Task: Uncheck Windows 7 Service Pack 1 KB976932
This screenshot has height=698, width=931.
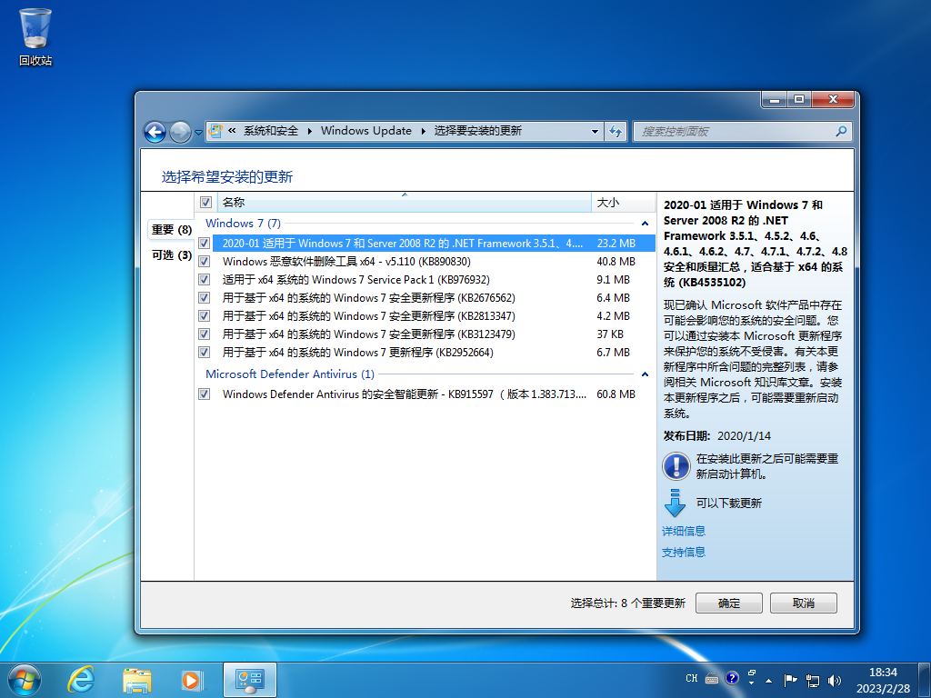Action: tap(205, 280)
